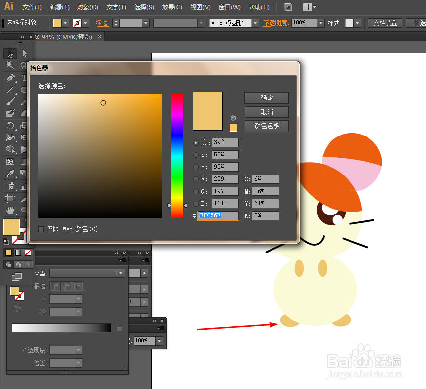
Task: Click the 颜色色板 button
Action: tap(267, 126)
